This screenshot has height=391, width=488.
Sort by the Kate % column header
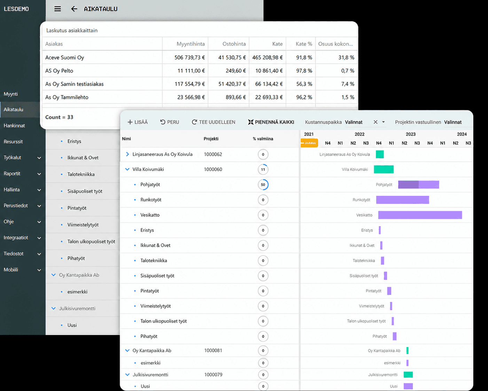[304, 44]
